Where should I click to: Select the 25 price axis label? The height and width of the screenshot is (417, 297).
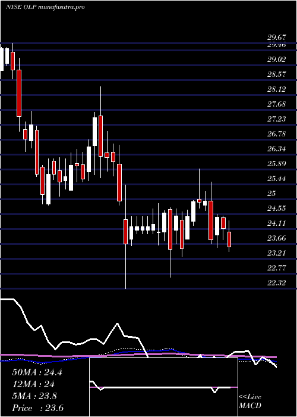point(272,194)
